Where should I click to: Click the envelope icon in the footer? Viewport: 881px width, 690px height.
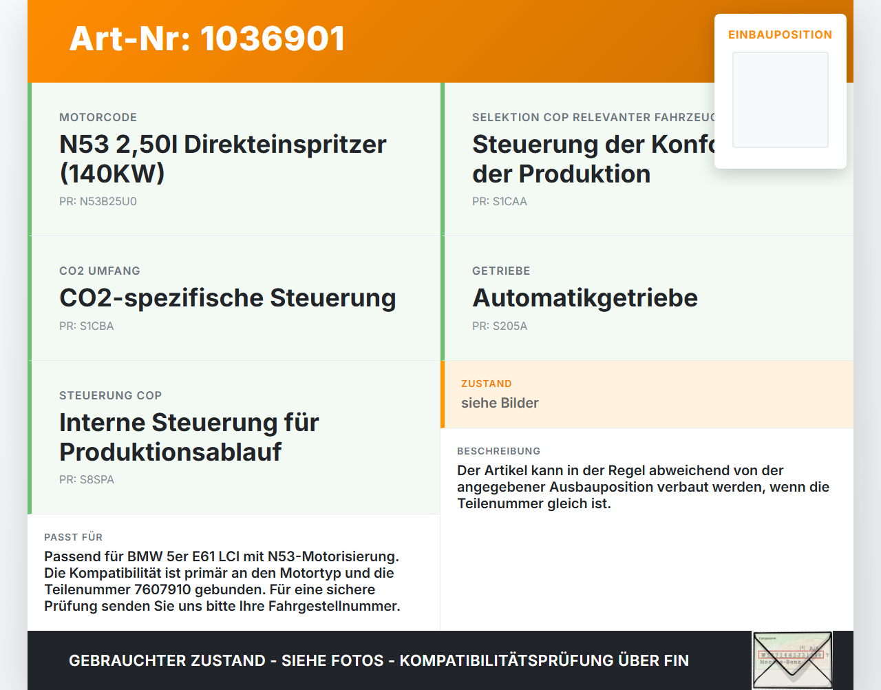click(x=792, y=660)
